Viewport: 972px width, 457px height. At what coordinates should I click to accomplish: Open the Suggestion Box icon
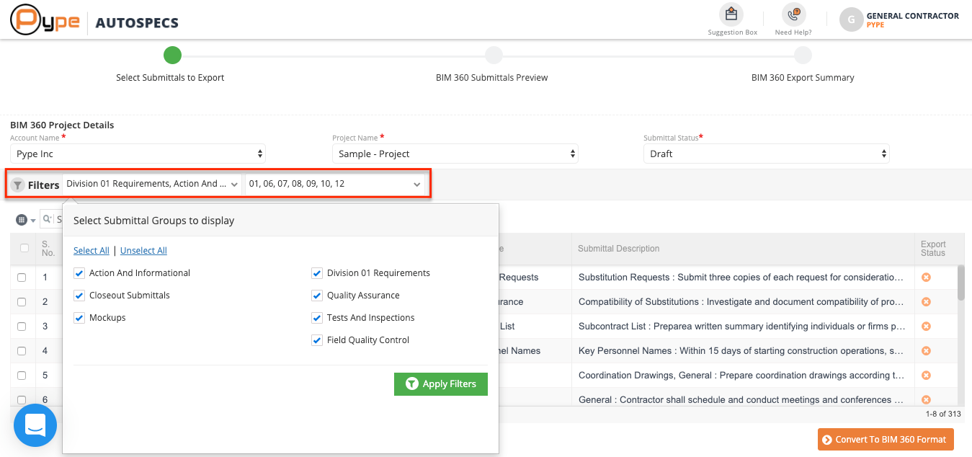tap(732, 14)
